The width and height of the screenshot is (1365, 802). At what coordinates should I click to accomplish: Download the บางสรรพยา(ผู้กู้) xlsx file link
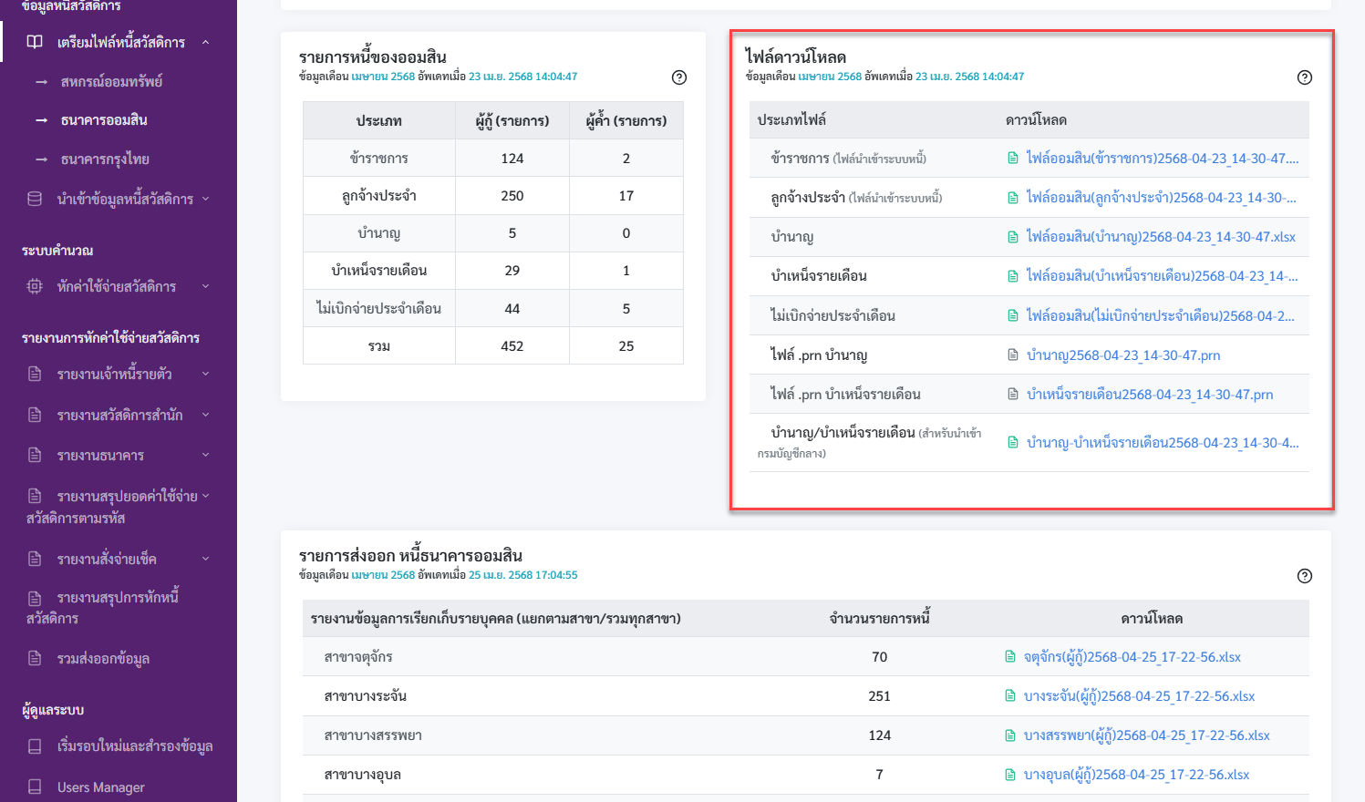coord(1146,735)
